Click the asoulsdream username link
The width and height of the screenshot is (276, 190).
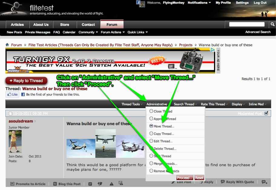pos(21,121)
